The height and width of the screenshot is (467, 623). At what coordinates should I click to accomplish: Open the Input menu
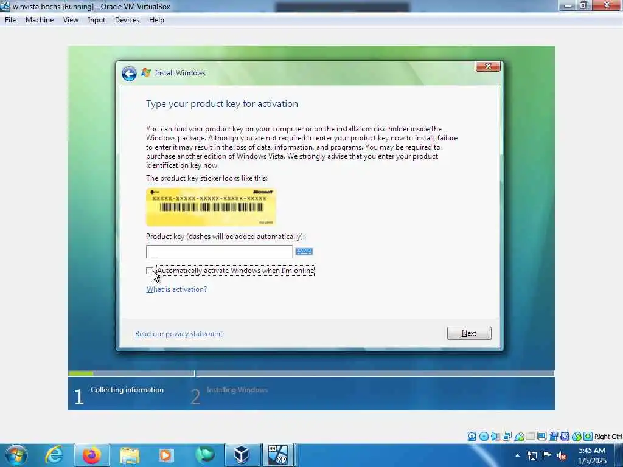coord(97,20)
